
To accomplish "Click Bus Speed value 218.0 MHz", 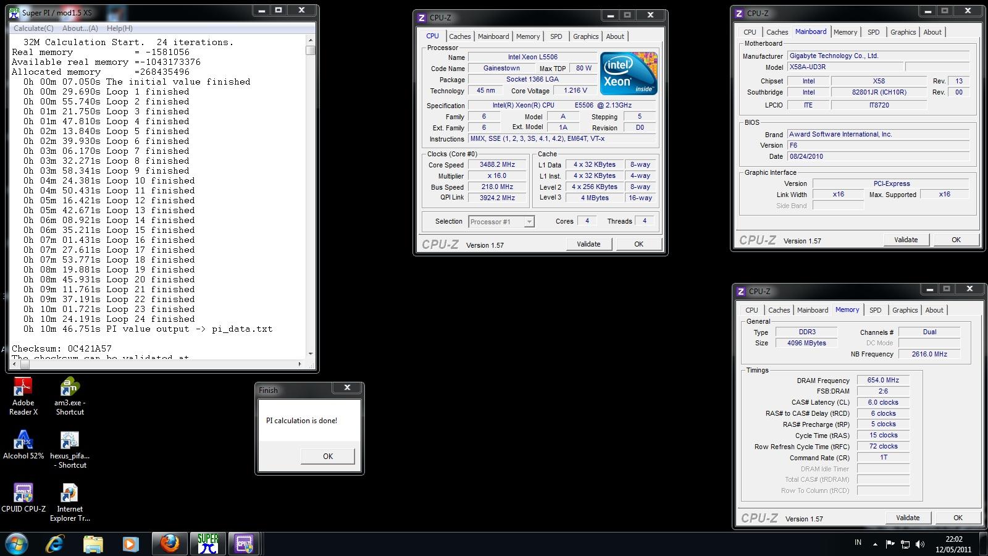I will pos(497,187).
